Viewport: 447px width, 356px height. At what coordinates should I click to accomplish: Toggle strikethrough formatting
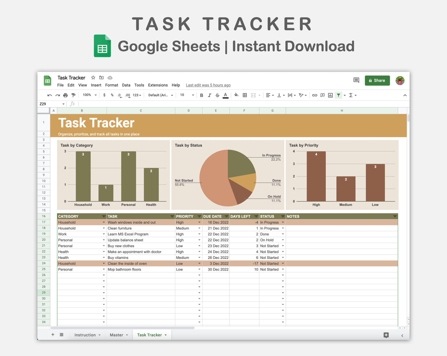click(217, 95)
